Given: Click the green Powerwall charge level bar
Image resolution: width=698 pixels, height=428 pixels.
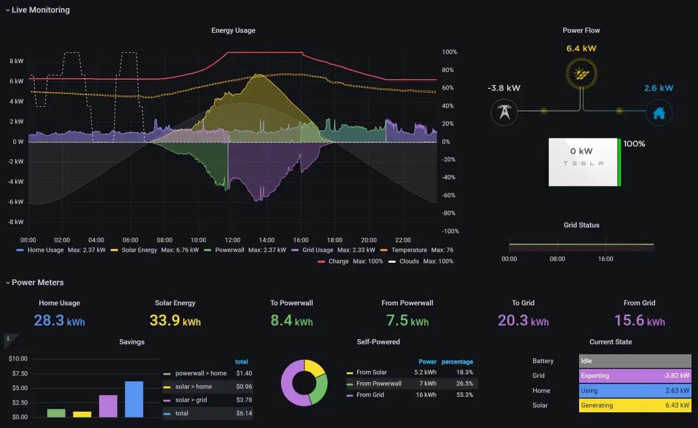Looking at the screenshot, I should click(x=620, y=162).
